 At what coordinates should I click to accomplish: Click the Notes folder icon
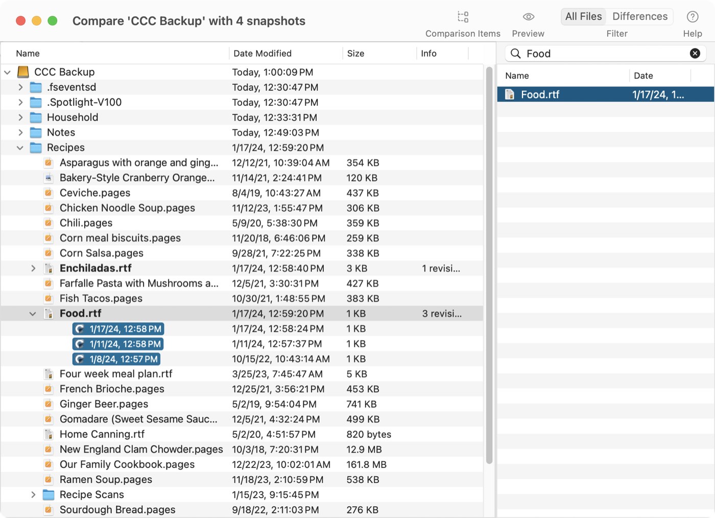36,133
